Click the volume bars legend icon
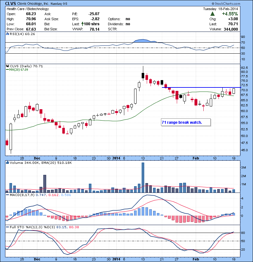Image resolution: width=253 pixels, height=262 pixels. tap(7, 163)
